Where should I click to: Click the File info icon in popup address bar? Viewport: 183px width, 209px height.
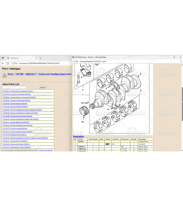point(75,61)
